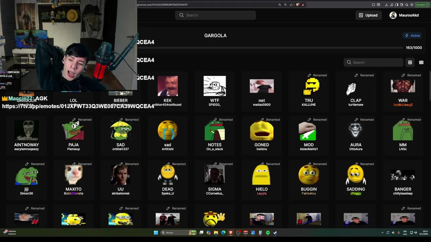
Task: Open the SAD frog umbrella emote
Action: point(121,130)
